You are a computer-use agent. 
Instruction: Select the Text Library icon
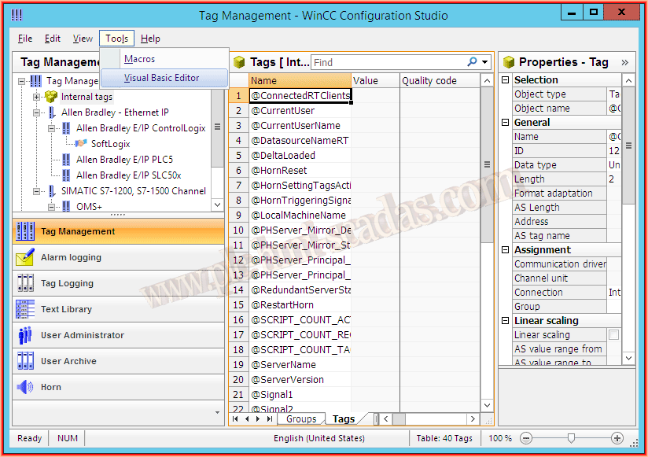pos(25,309)
